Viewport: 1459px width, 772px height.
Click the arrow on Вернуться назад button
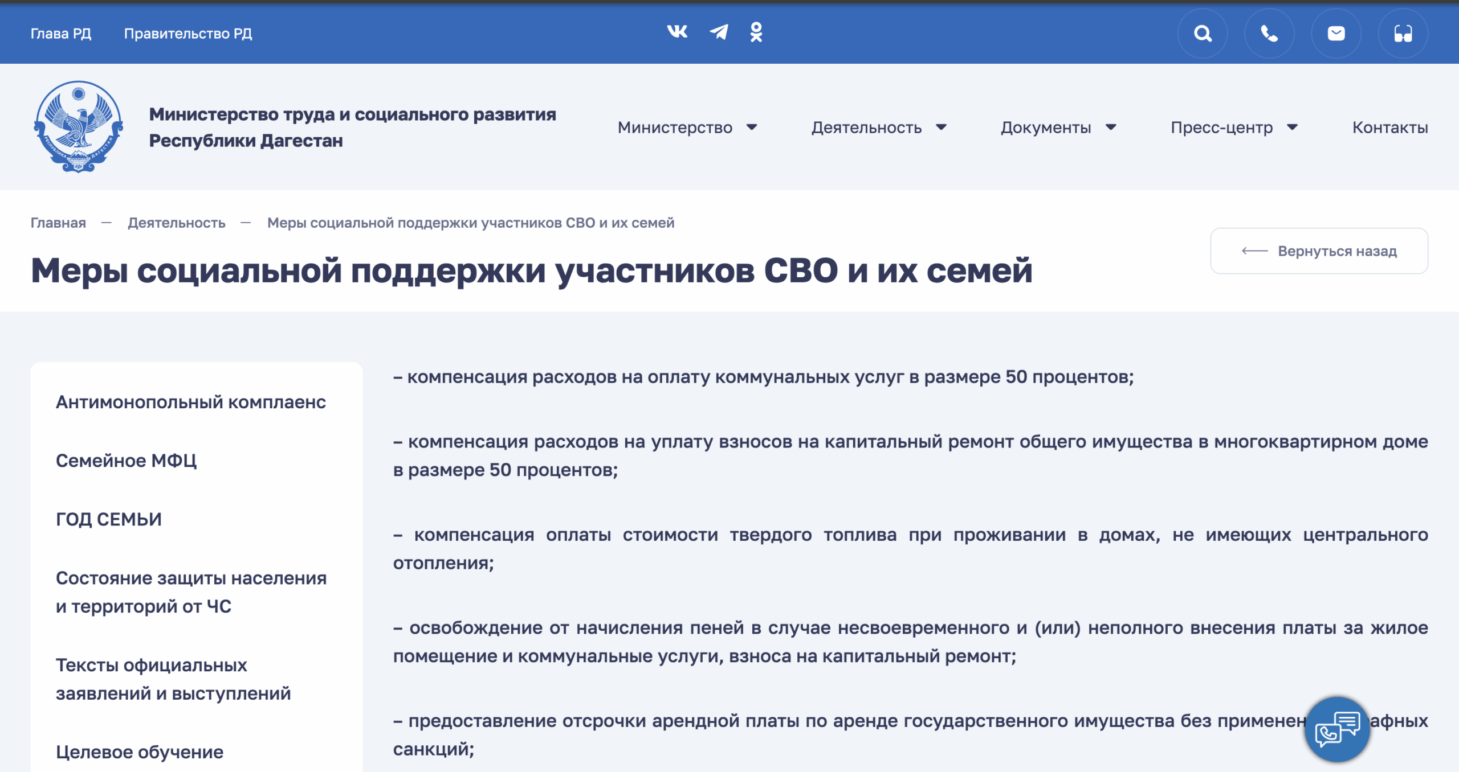click(1255, 251)
